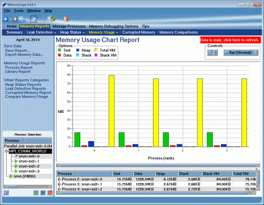The image size is (264, 205).
Task: Open the Summary report sub-tab
Action: click(14, 33)
